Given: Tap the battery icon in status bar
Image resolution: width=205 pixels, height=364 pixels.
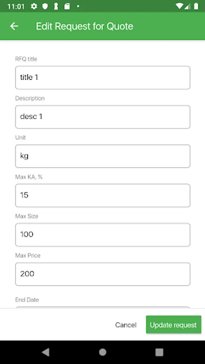Looking at the screenshot, I should 196,6.
